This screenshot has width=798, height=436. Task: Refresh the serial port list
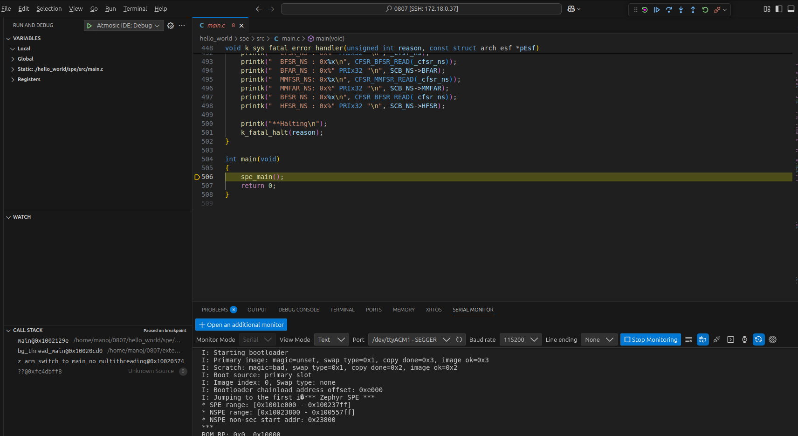(459, 339)
